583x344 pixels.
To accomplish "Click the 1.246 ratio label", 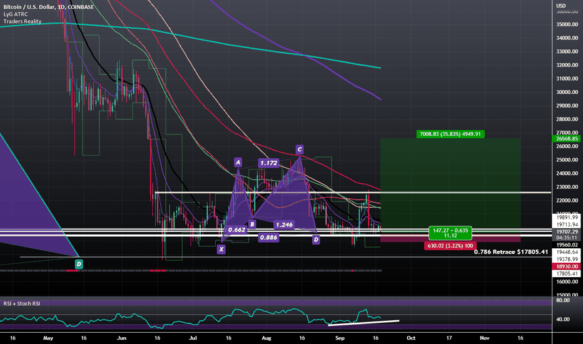I will (284, 225).
